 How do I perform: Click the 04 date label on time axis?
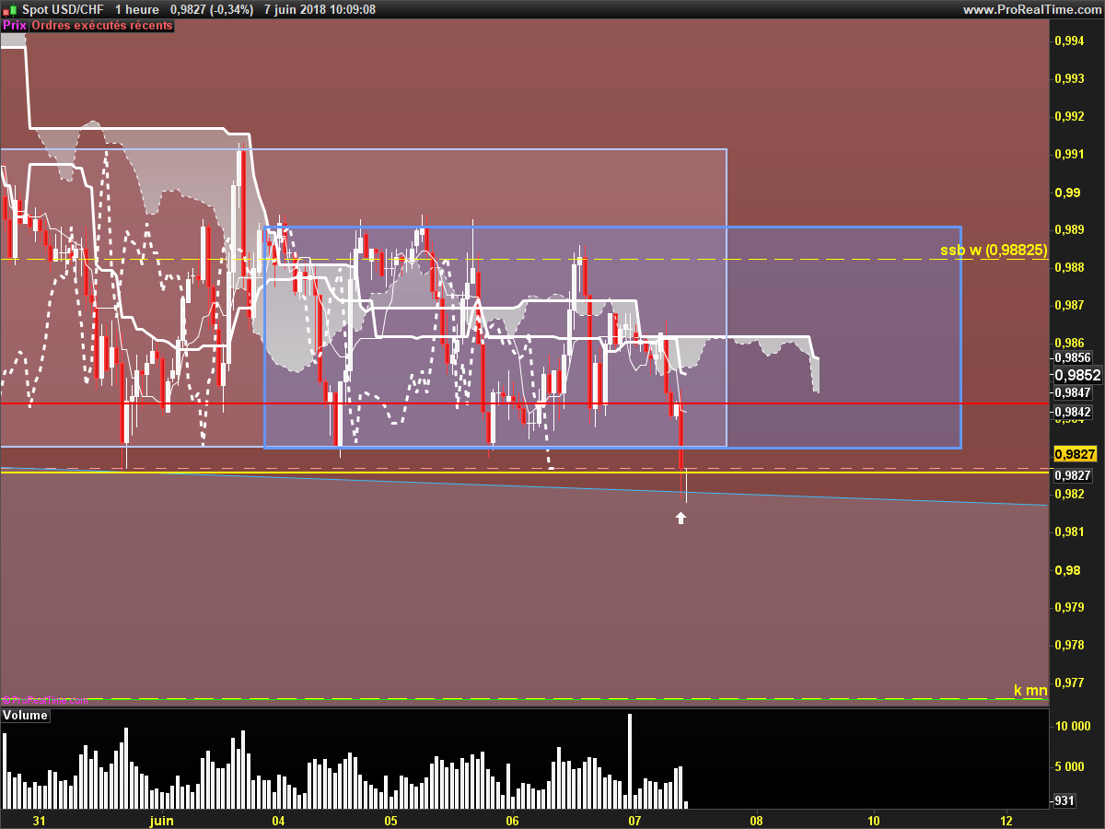(x=277, y=820)
